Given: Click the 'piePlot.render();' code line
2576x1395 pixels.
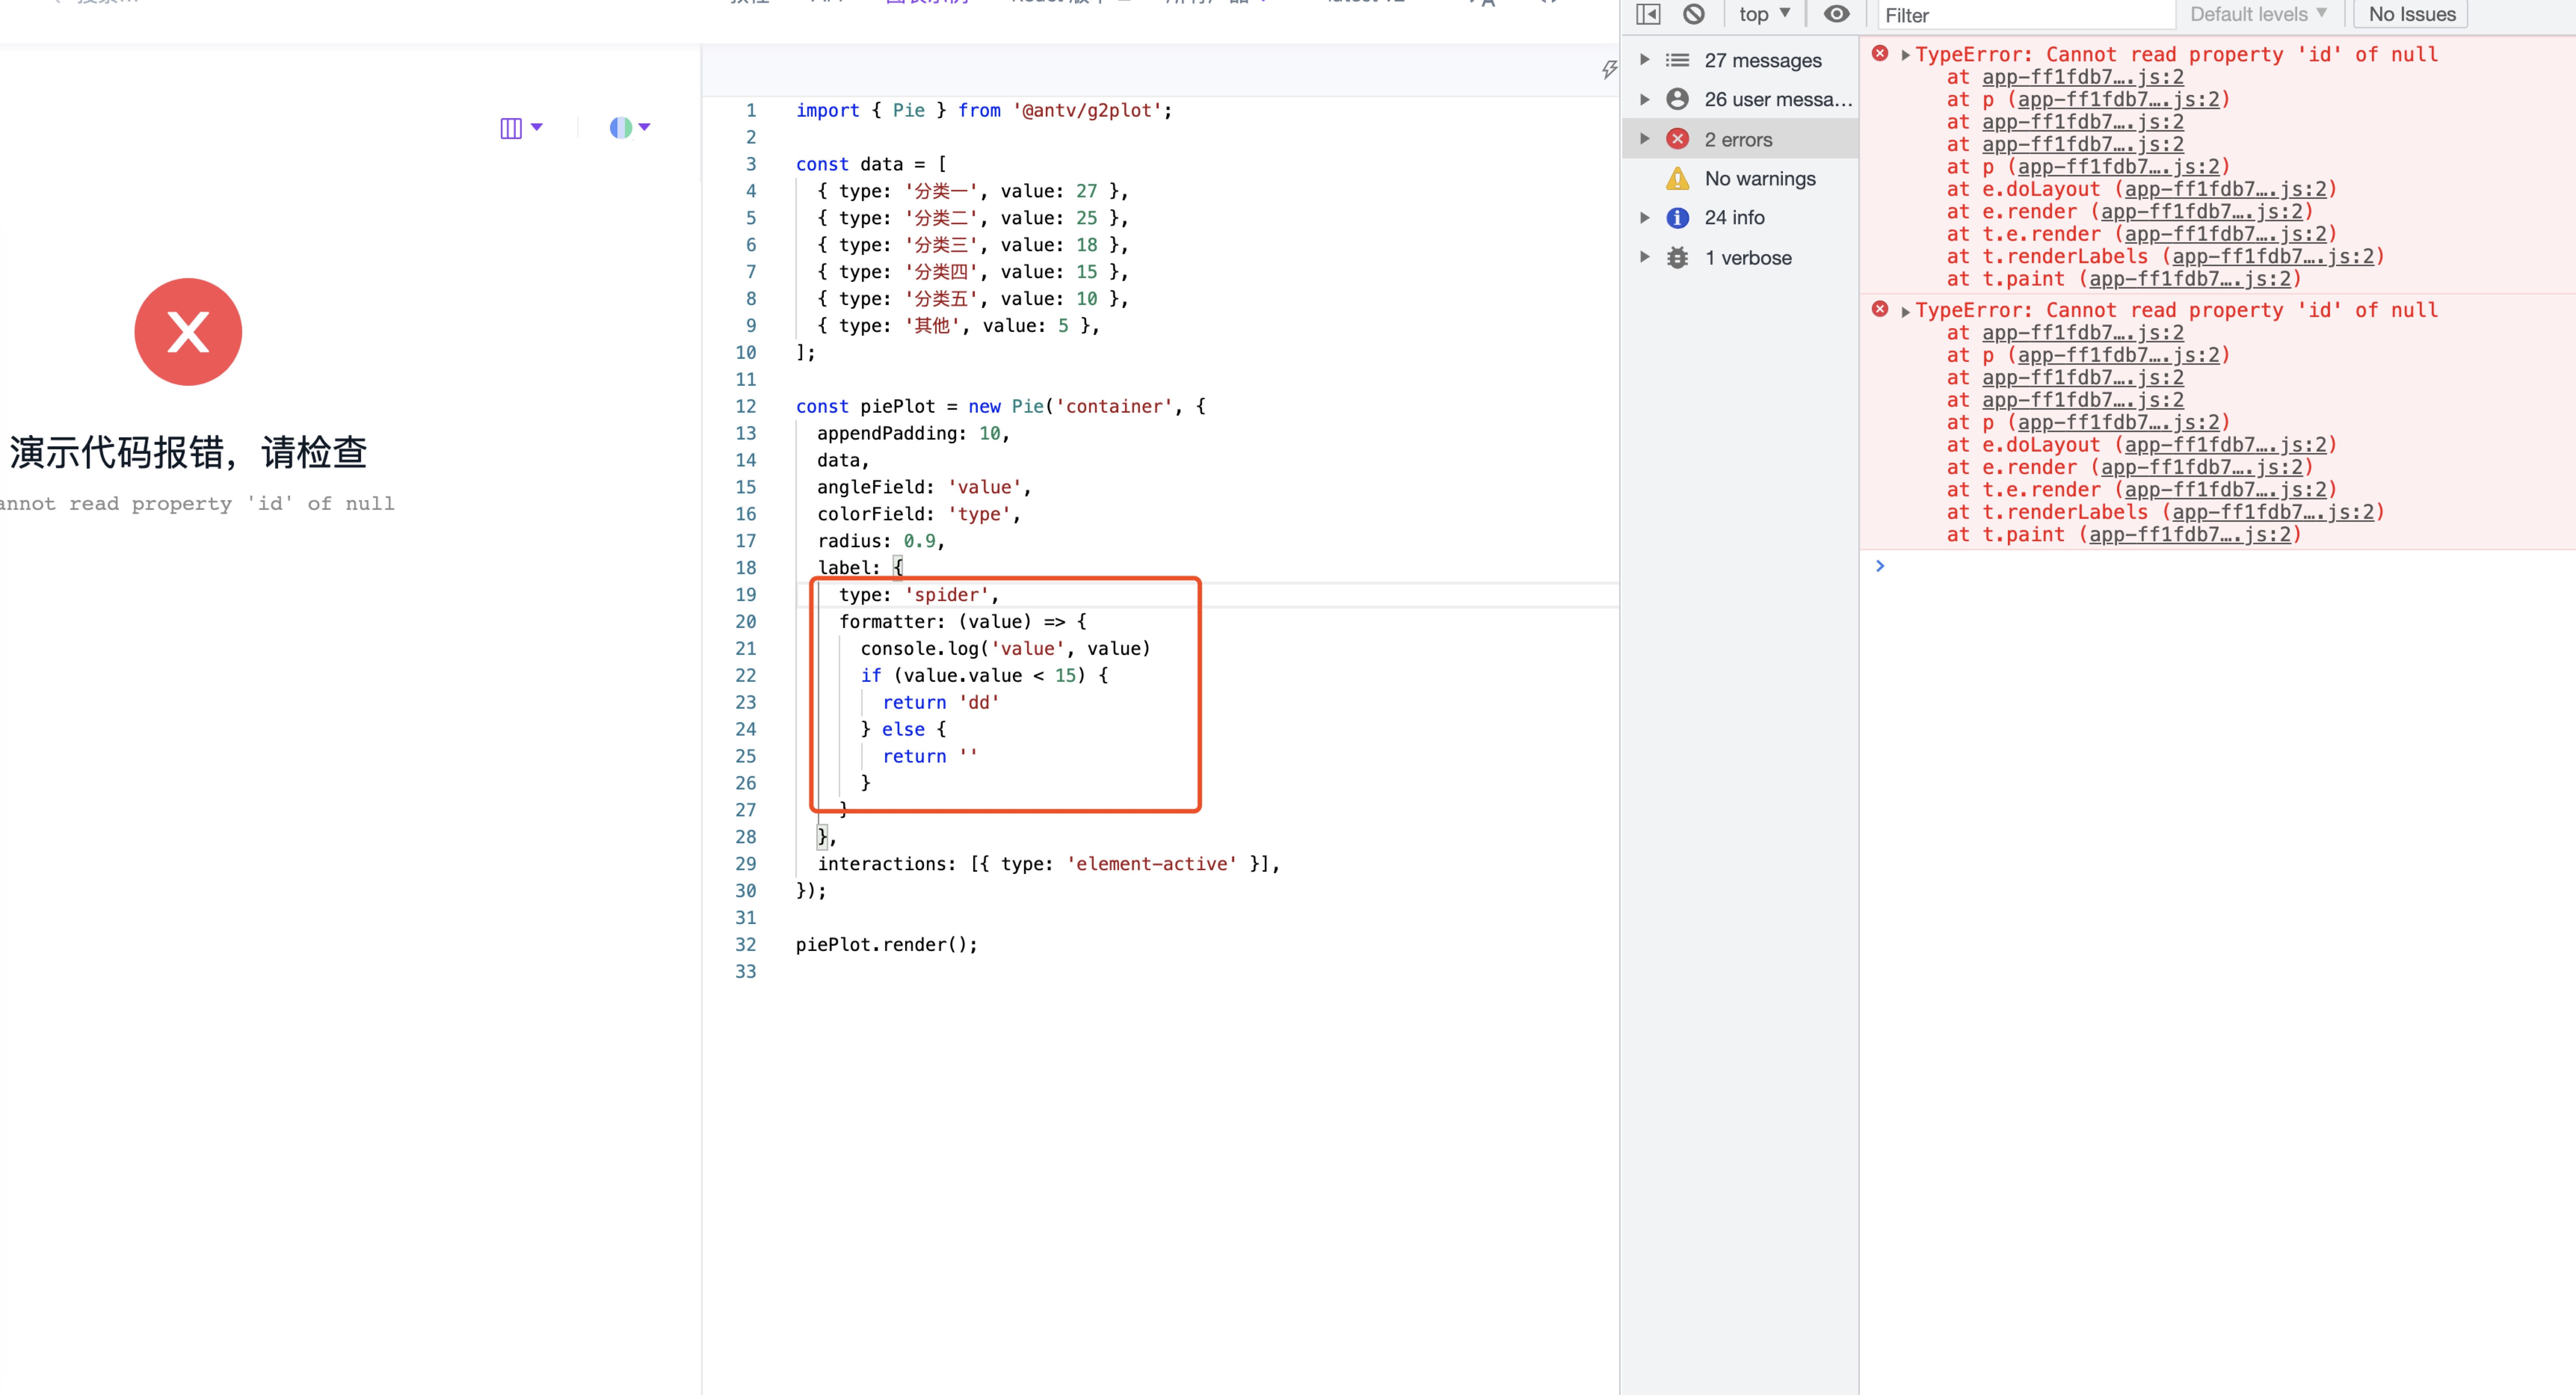Looking at the screenshot, I should tap(887, 945).
